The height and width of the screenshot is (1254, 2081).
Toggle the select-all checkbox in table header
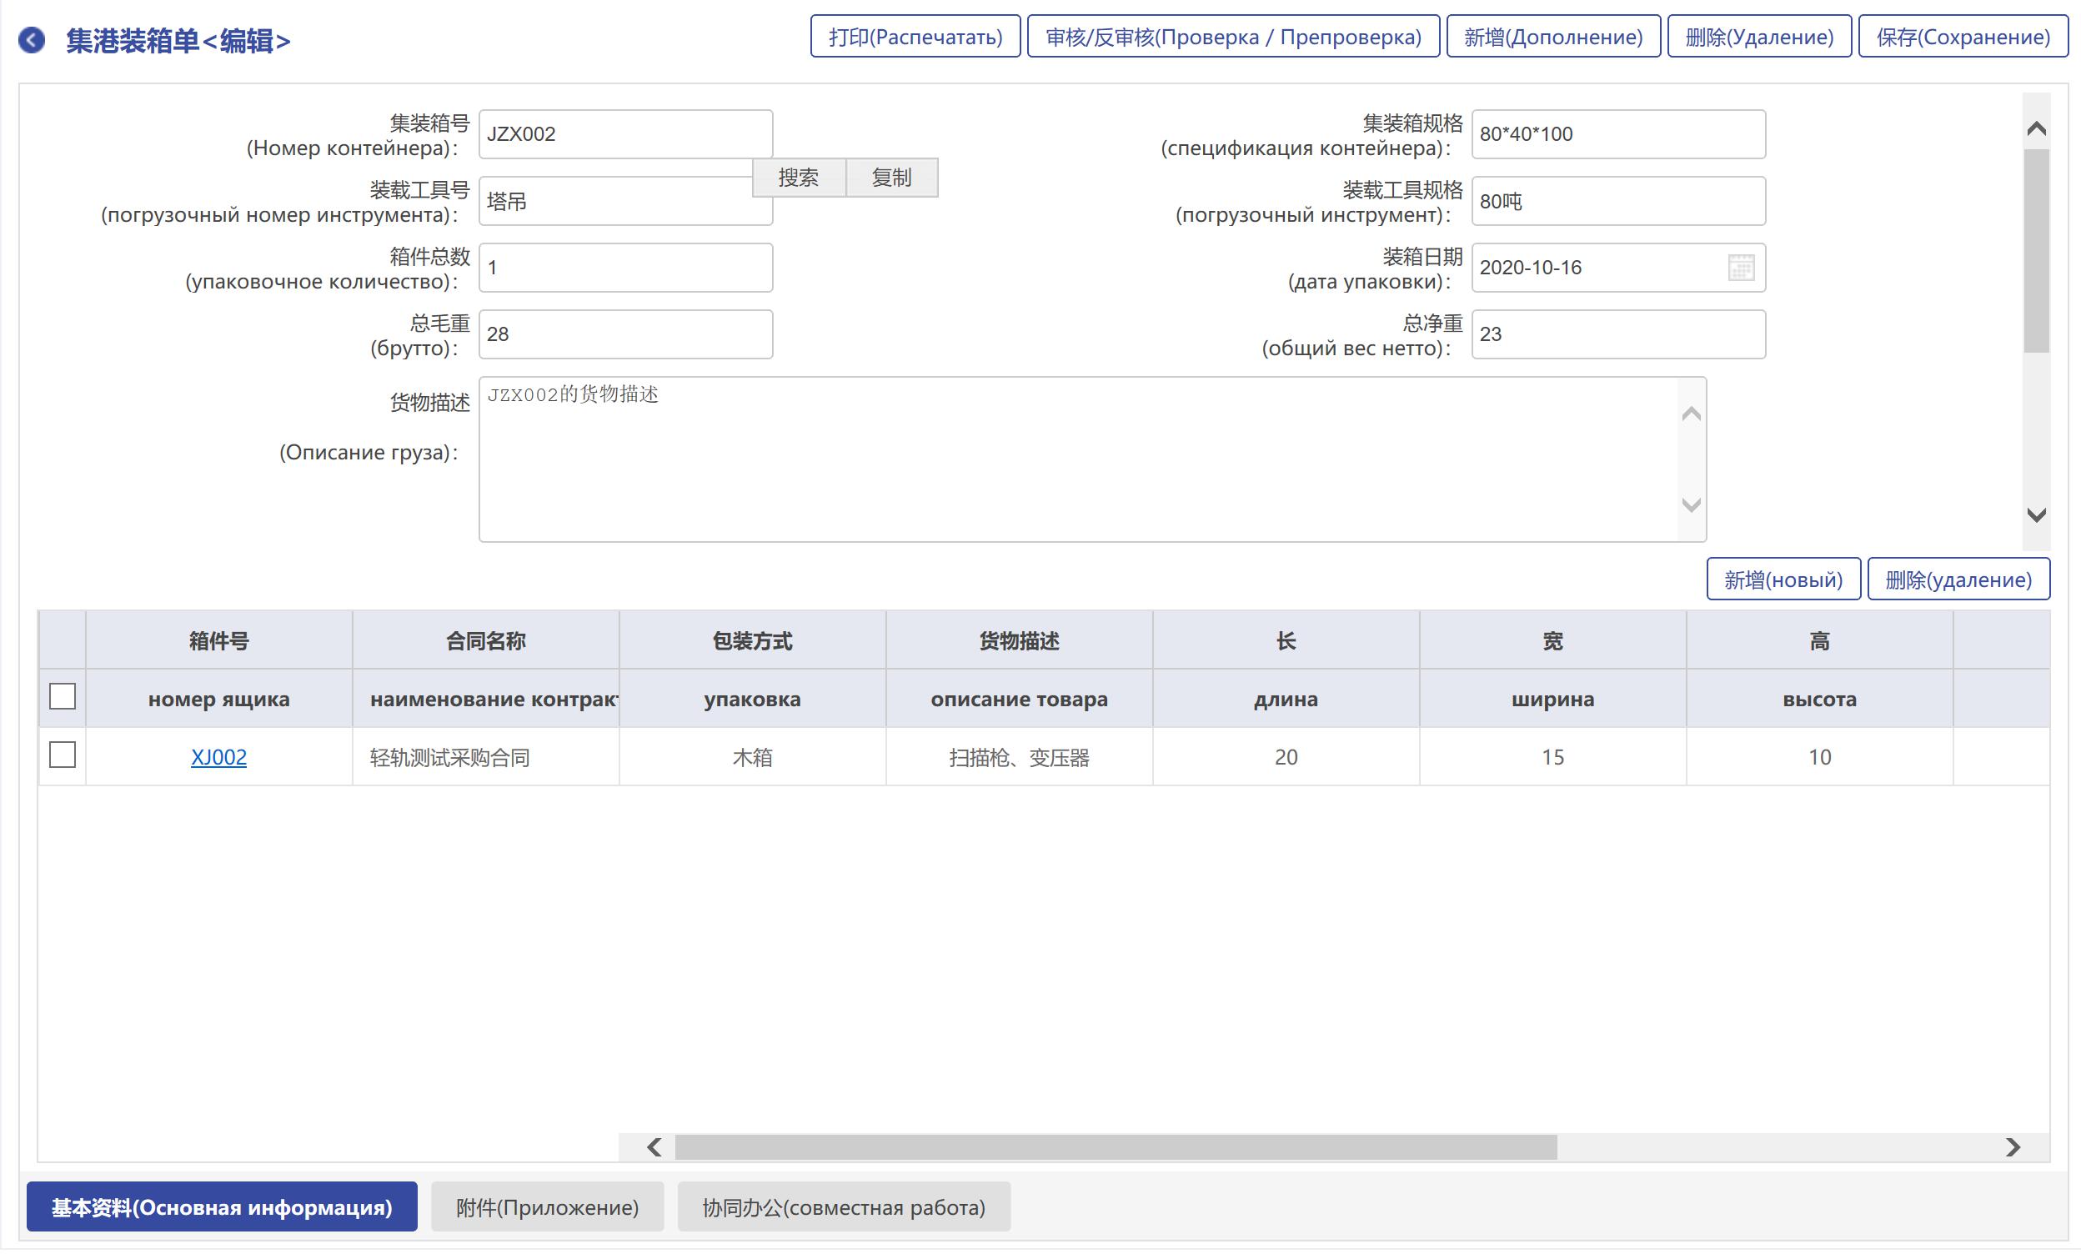(63, 697)
